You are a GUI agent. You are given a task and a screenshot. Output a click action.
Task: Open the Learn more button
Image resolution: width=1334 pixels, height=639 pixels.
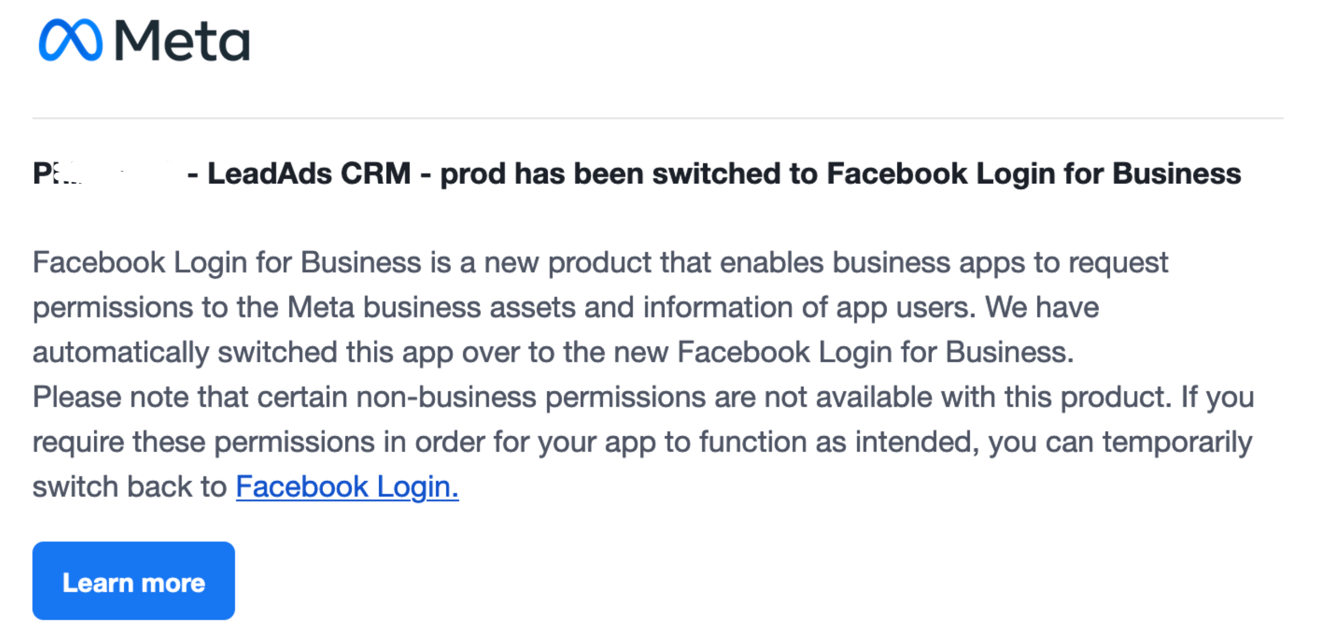(x=134, y=580)
